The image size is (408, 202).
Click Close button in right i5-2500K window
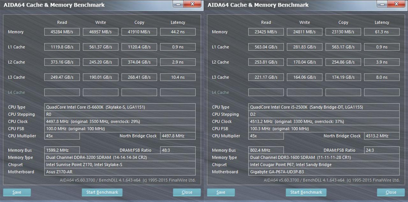[x=391, y=192]
